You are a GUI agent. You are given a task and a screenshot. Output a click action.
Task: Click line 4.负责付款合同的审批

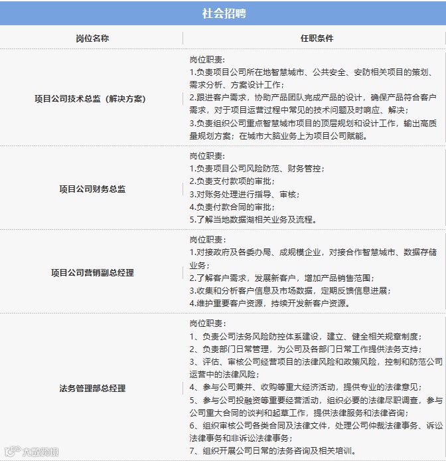232,207
